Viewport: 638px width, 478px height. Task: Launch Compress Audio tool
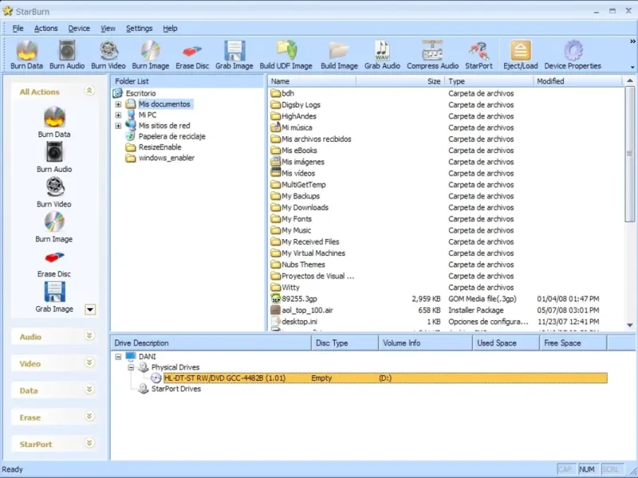432,55
